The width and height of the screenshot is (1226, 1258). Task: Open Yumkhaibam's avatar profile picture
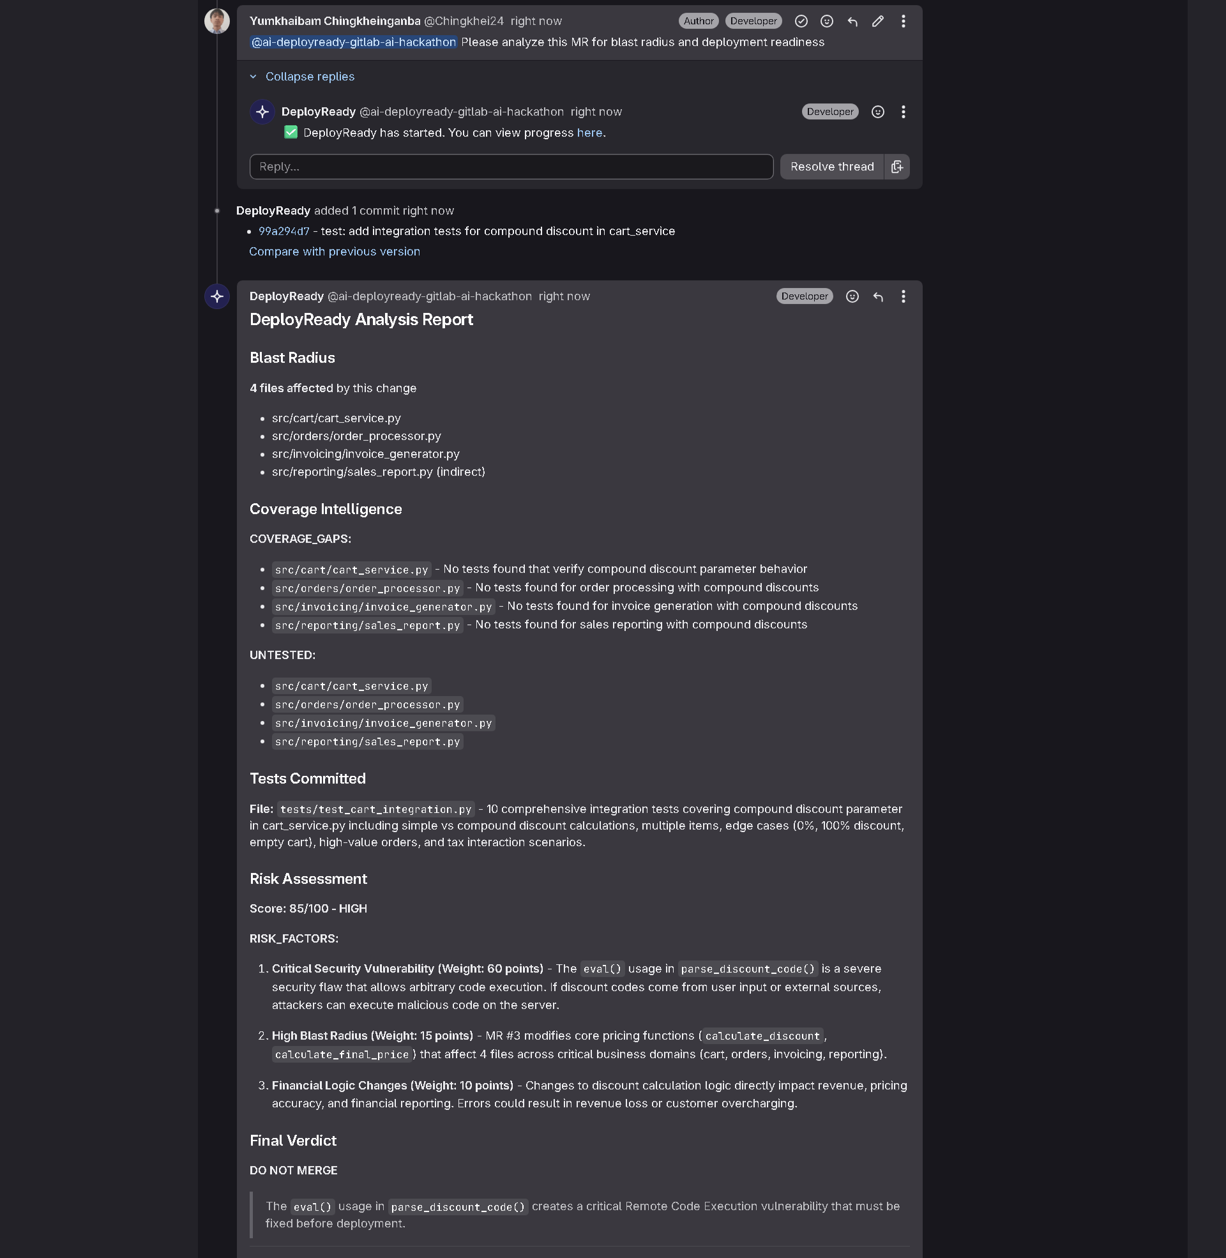click(217, 21)
